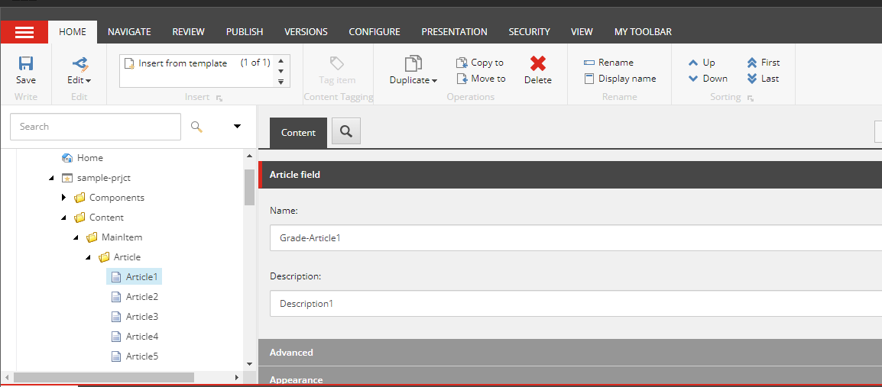This screenshot has height=387, width=882.
Task: Open the VIEW ribbon tab
Action: click(582, 32)
